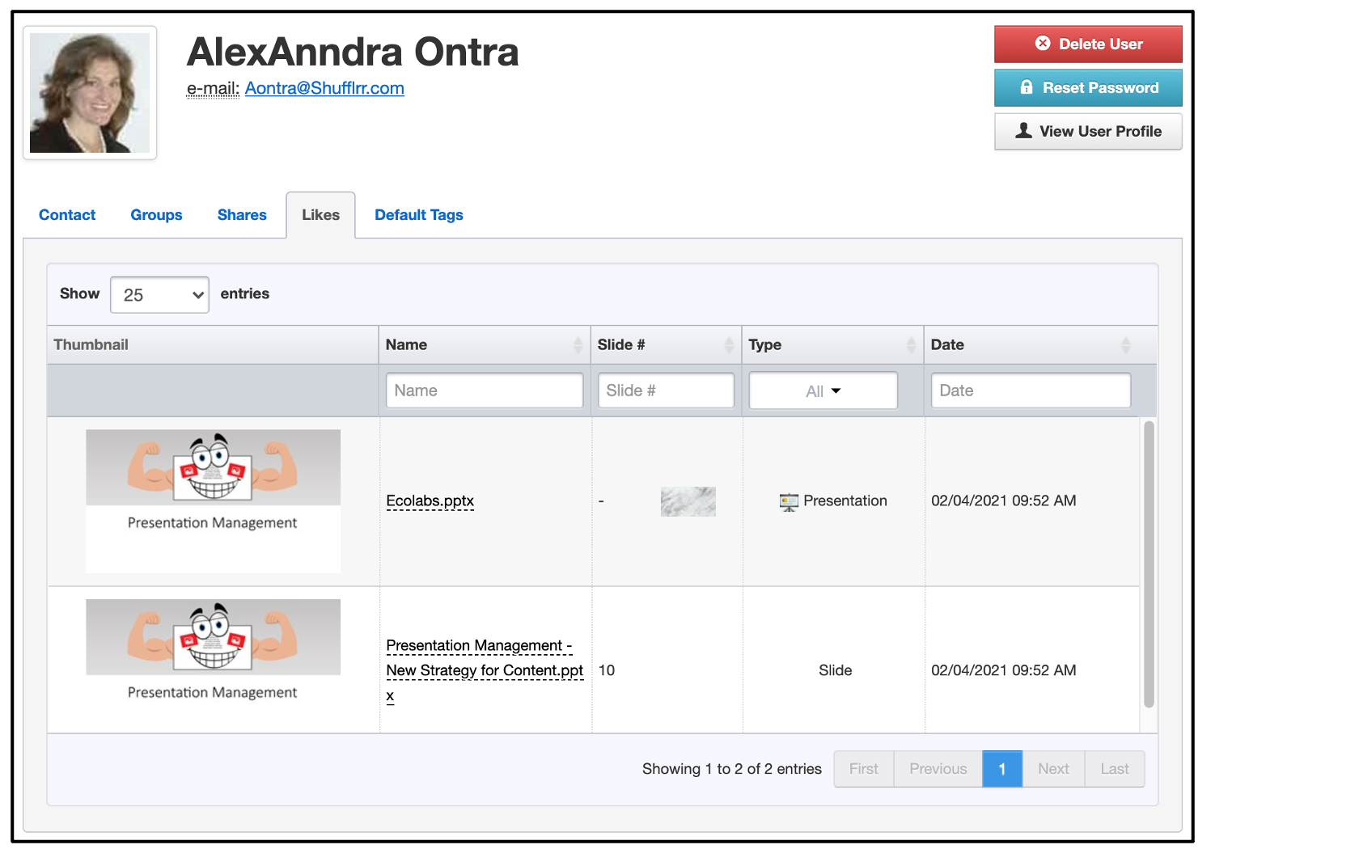The image size is (1359, 849).
Task: Sort table by Name column arrows
Action: pyautogui.click(x=578, y=345)
